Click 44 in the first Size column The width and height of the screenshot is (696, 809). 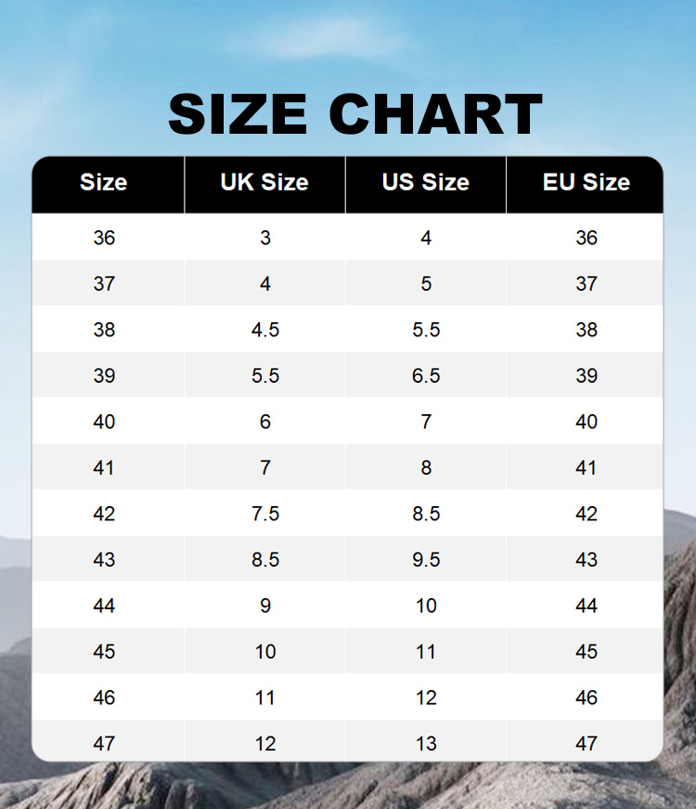point(104,606)
